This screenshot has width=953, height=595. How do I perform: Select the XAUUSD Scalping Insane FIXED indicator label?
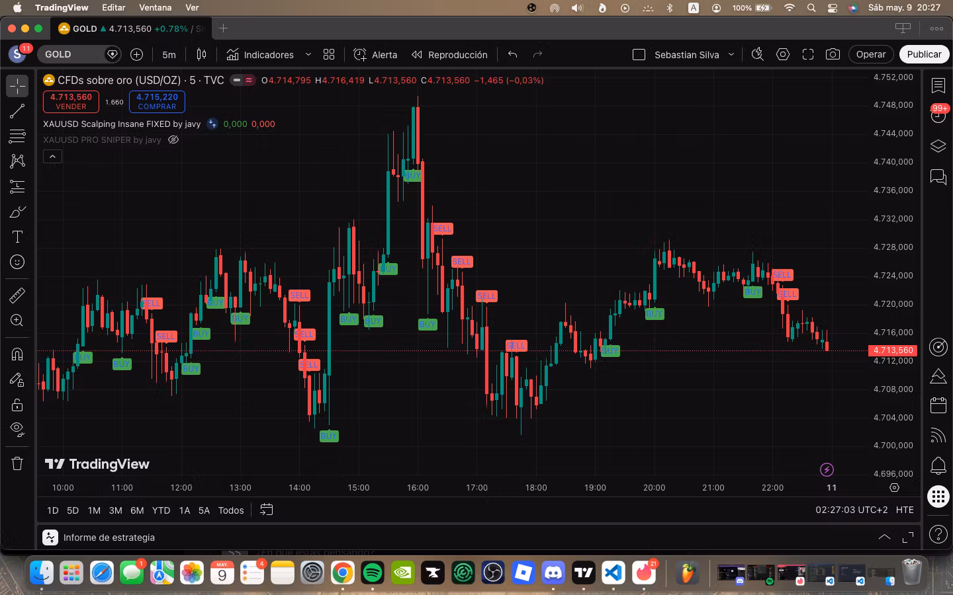[122, 124]
